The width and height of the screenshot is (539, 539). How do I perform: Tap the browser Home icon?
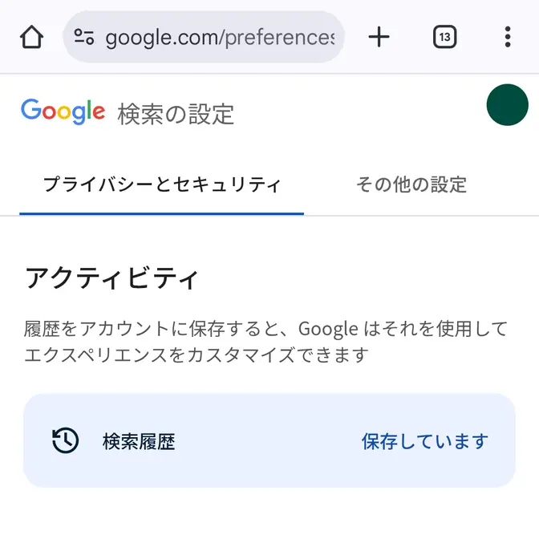click(31, 37)
